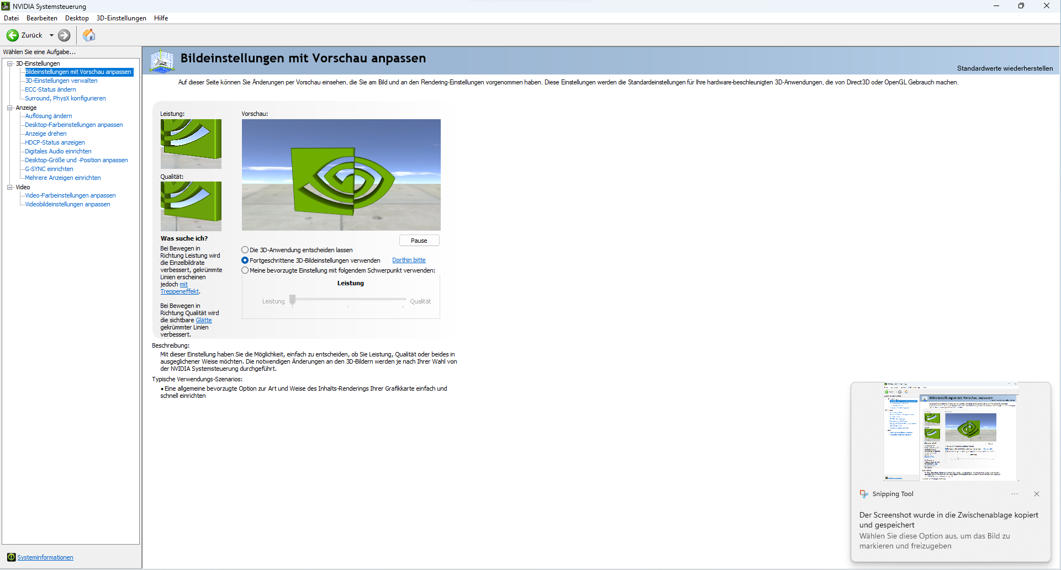Click the Qualität preview thumbnail

pyautogui.click(x=191, y=206)
